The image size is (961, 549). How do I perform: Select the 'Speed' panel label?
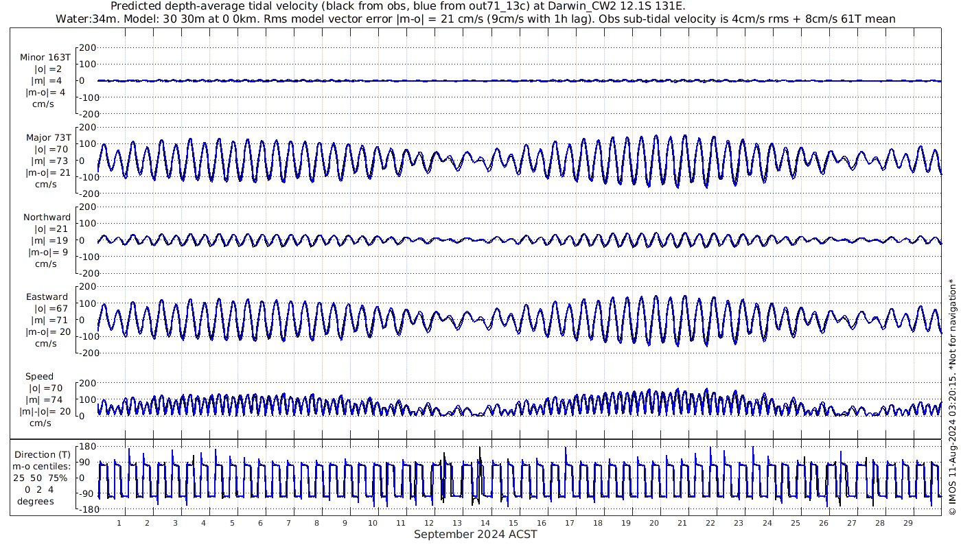pyautogui.click(x=39, y=377)
